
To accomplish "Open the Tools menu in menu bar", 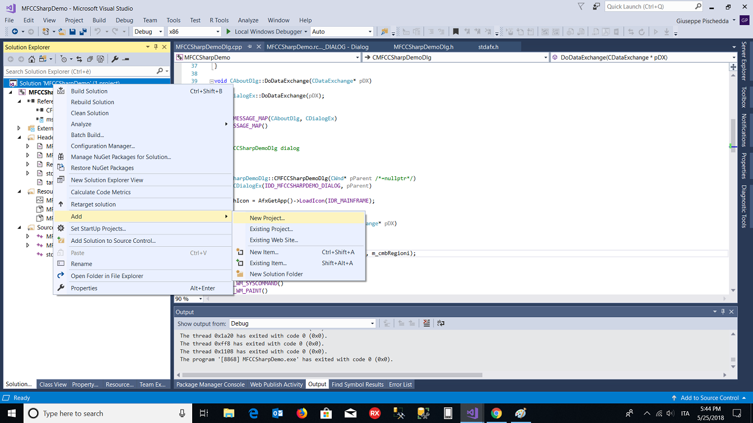I will click(x=174, y=20).
